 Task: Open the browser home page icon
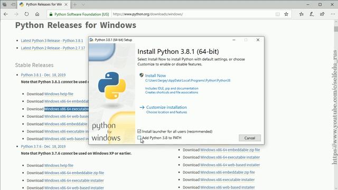tap(37, 14)
